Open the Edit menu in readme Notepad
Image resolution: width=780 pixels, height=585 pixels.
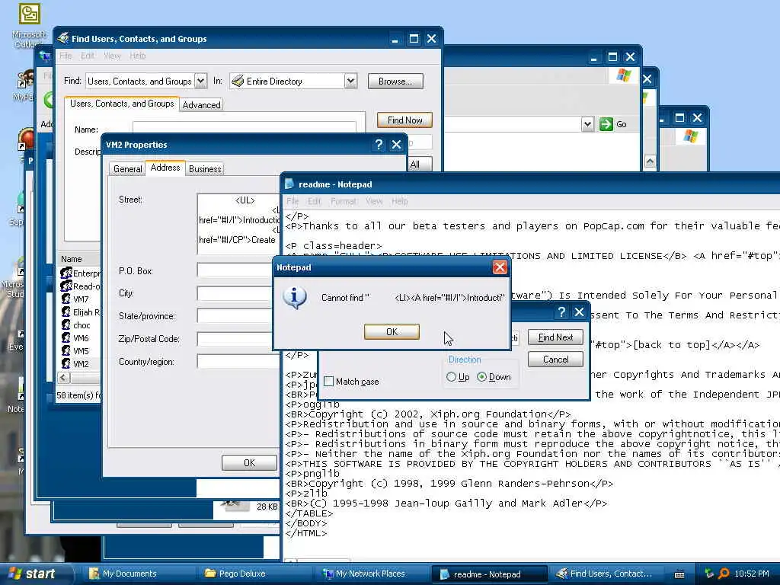click(x=315, y=201)
